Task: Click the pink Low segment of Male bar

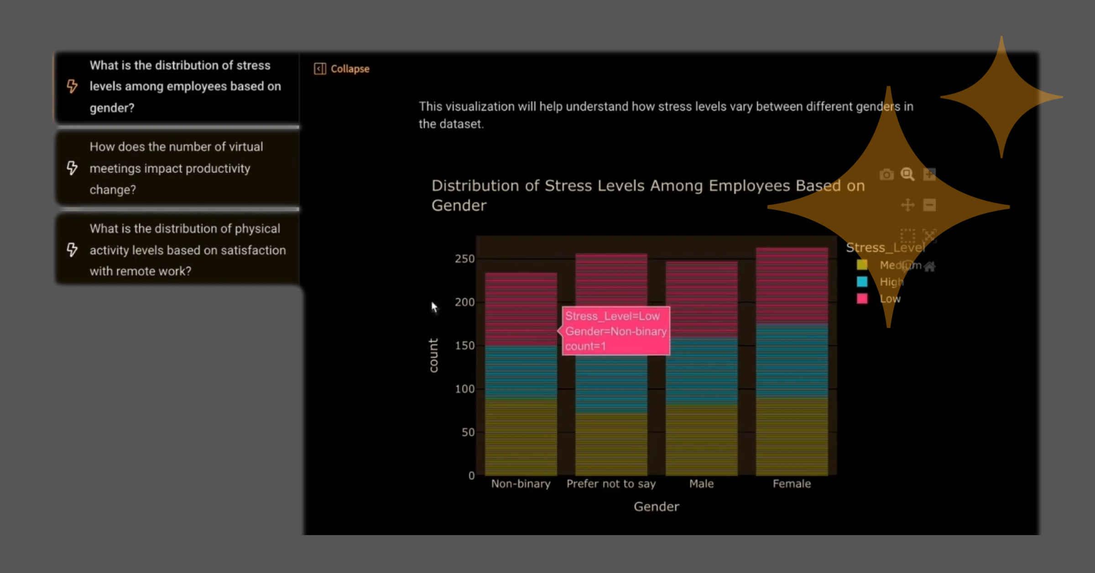Action: coord(701,299)
